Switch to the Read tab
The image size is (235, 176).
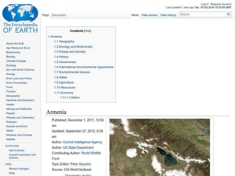coord(135,15)
